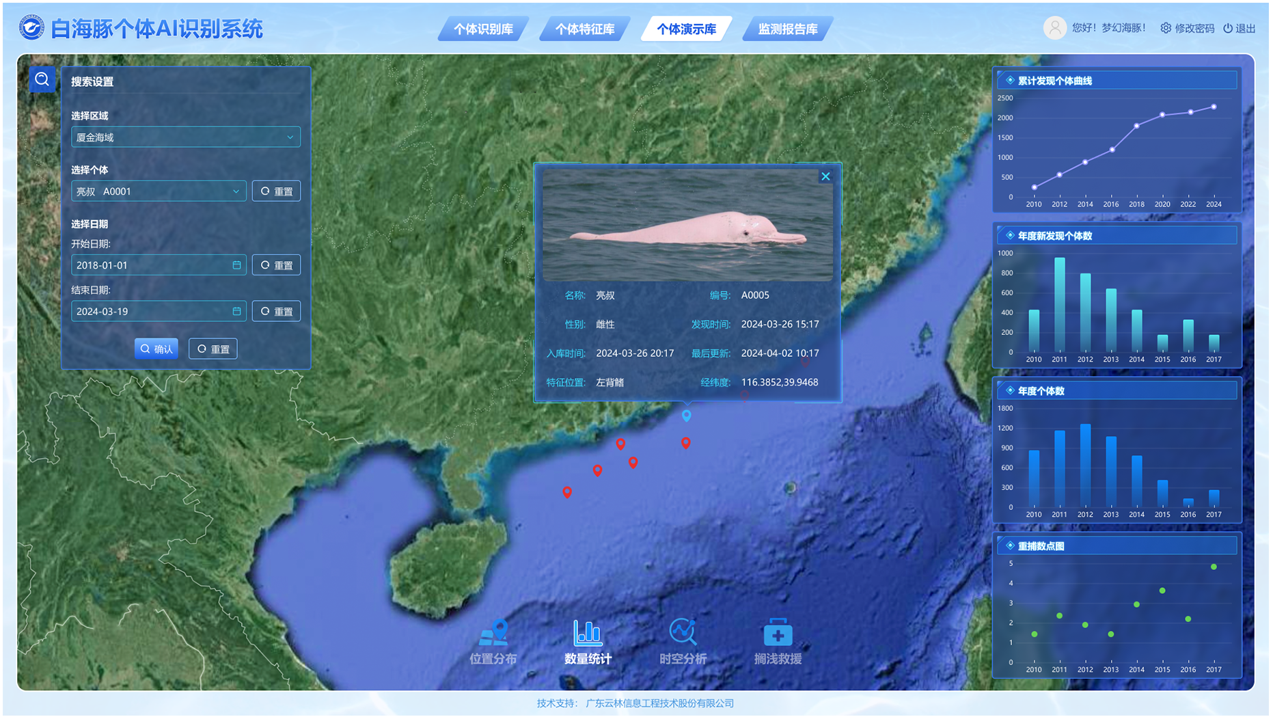
Task: Open the 时空分析 spatiotemporal analysis icon
Action: pyautogui.click(x=683, y=633)
